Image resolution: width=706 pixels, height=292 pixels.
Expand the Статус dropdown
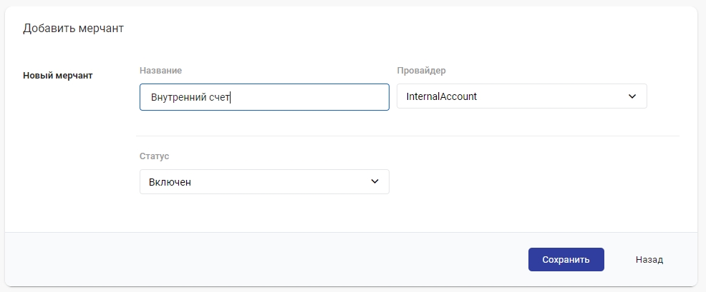click(263, 182)
